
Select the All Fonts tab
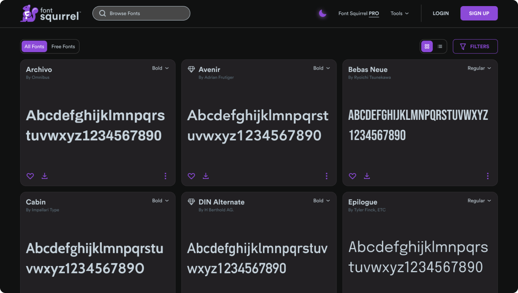point(34,47)
